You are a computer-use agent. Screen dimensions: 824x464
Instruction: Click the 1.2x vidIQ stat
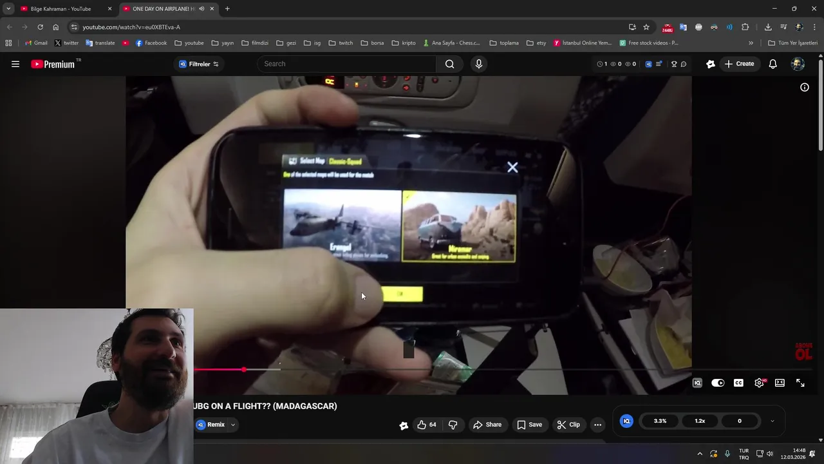click(700, 421)
